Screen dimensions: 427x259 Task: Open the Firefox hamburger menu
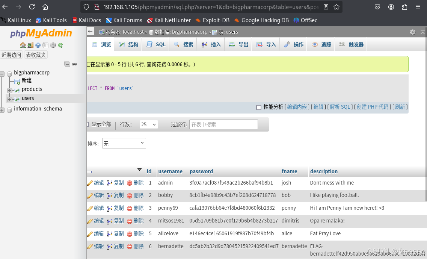coord(418,7)
